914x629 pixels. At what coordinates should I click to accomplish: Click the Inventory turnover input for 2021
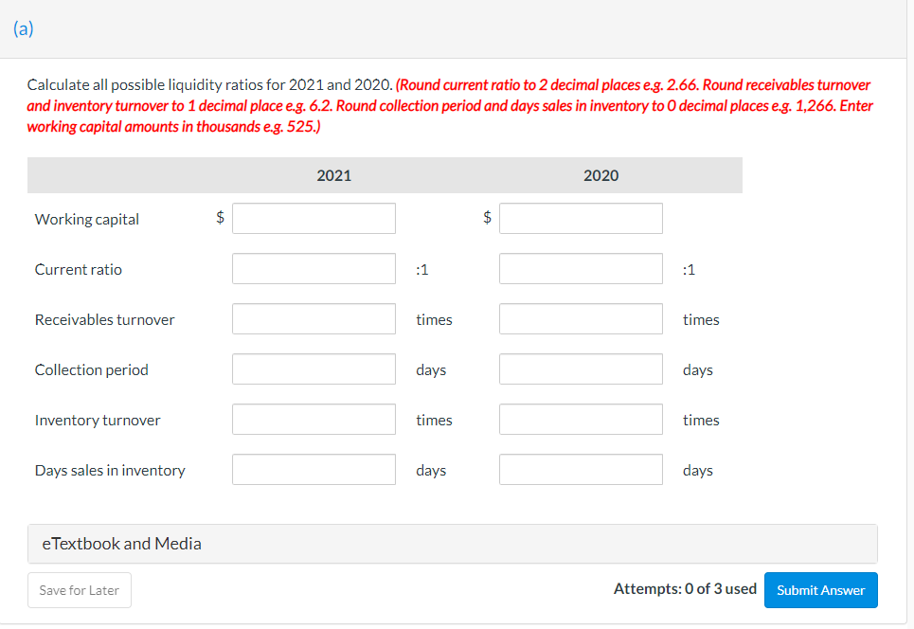(x=314, y=419)
